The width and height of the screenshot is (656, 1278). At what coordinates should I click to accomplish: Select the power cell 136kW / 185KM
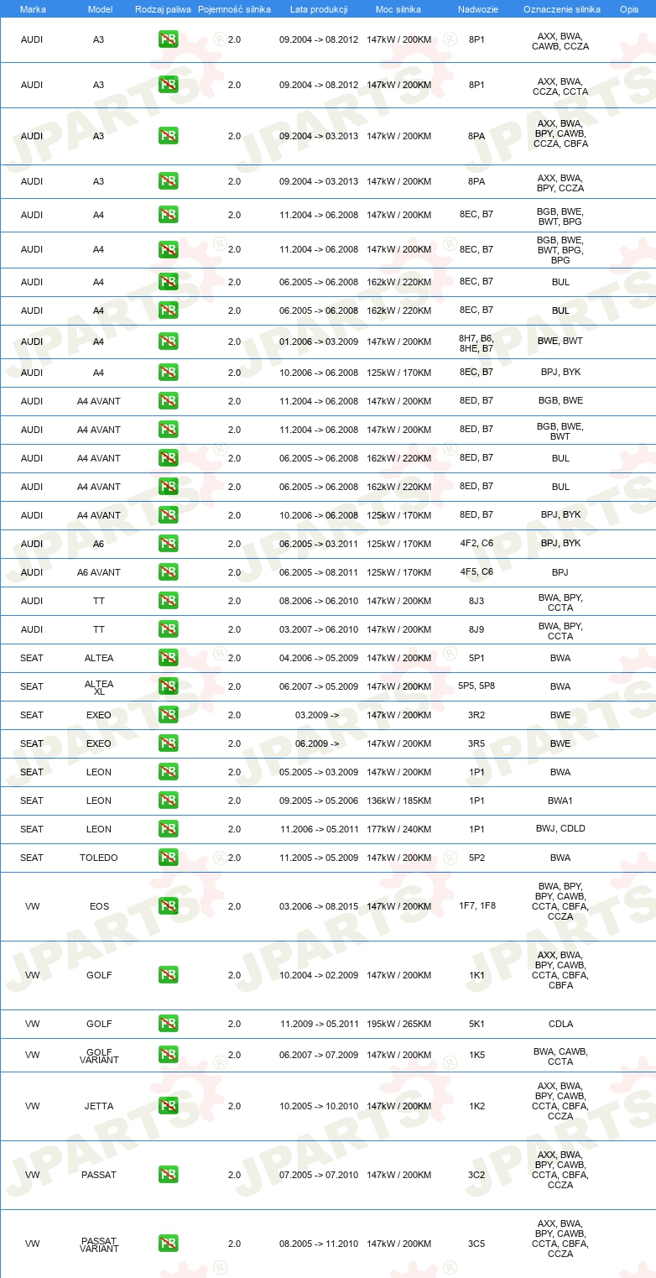[x=398, y=801]
